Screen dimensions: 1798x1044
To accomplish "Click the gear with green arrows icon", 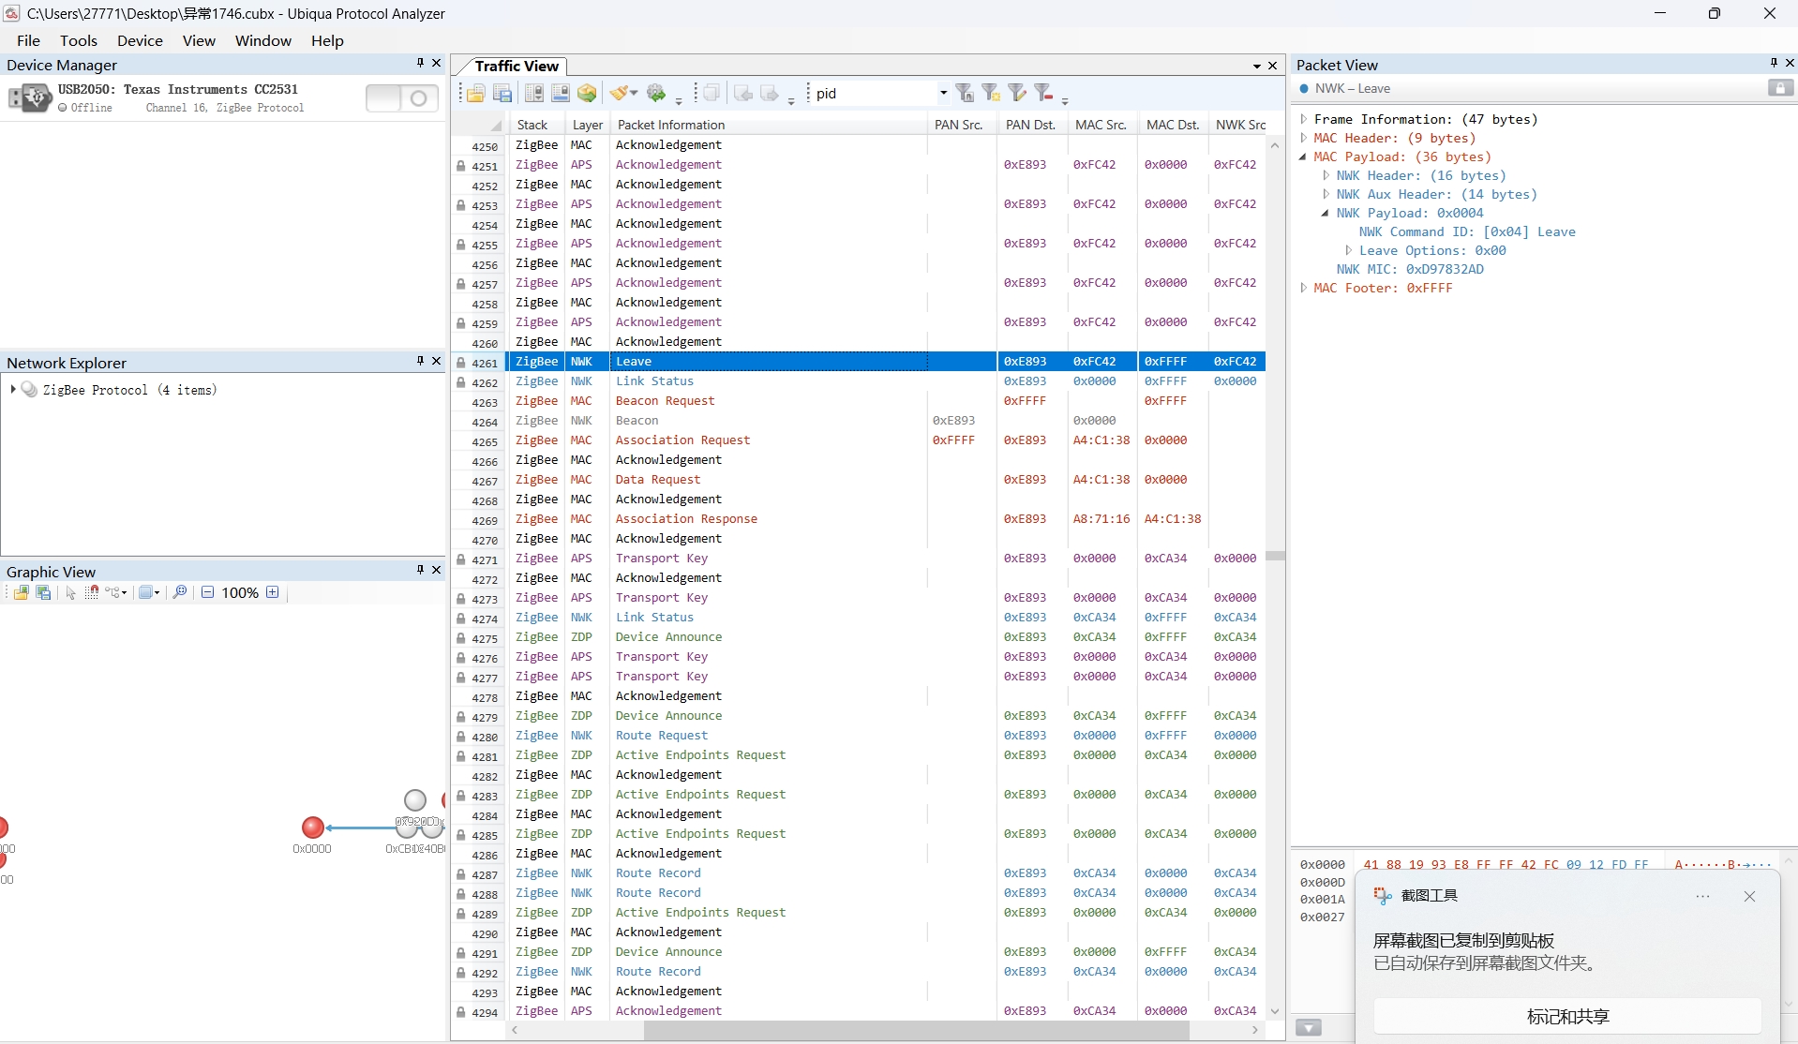I will click(656, 94).
